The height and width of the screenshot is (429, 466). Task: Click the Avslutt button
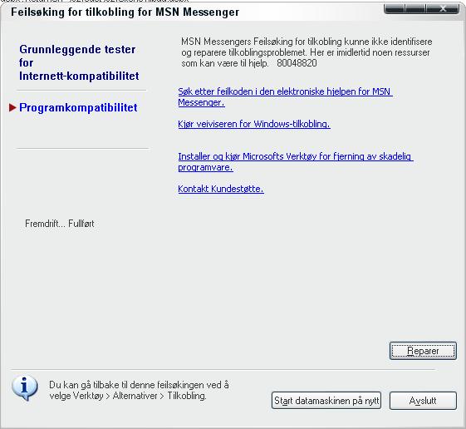click(x=423, y=401)
